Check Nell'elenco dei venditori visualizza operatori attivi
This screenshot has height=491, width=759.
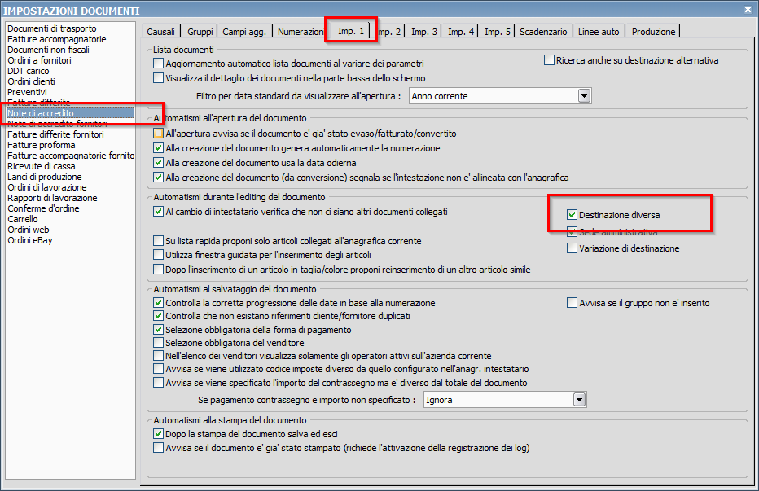coord(158,356)
